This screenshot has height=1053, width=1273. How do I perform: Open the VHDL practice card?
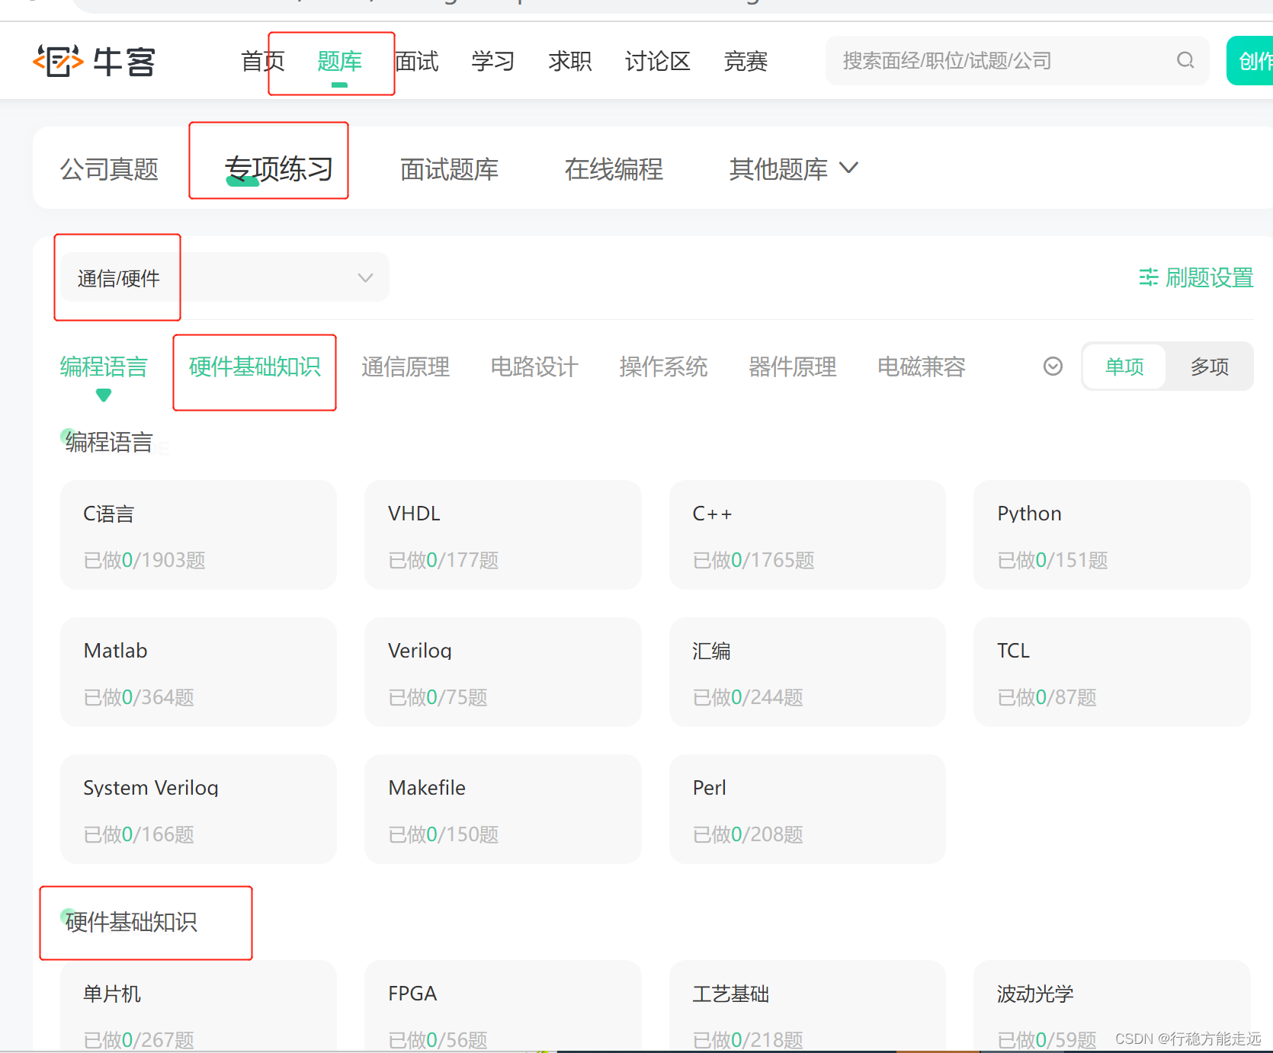click(x=503, y=535)
